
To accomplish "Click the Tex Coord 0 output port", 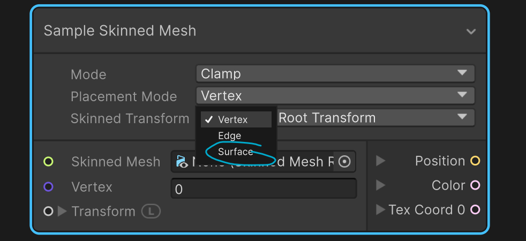I will 475,209.
